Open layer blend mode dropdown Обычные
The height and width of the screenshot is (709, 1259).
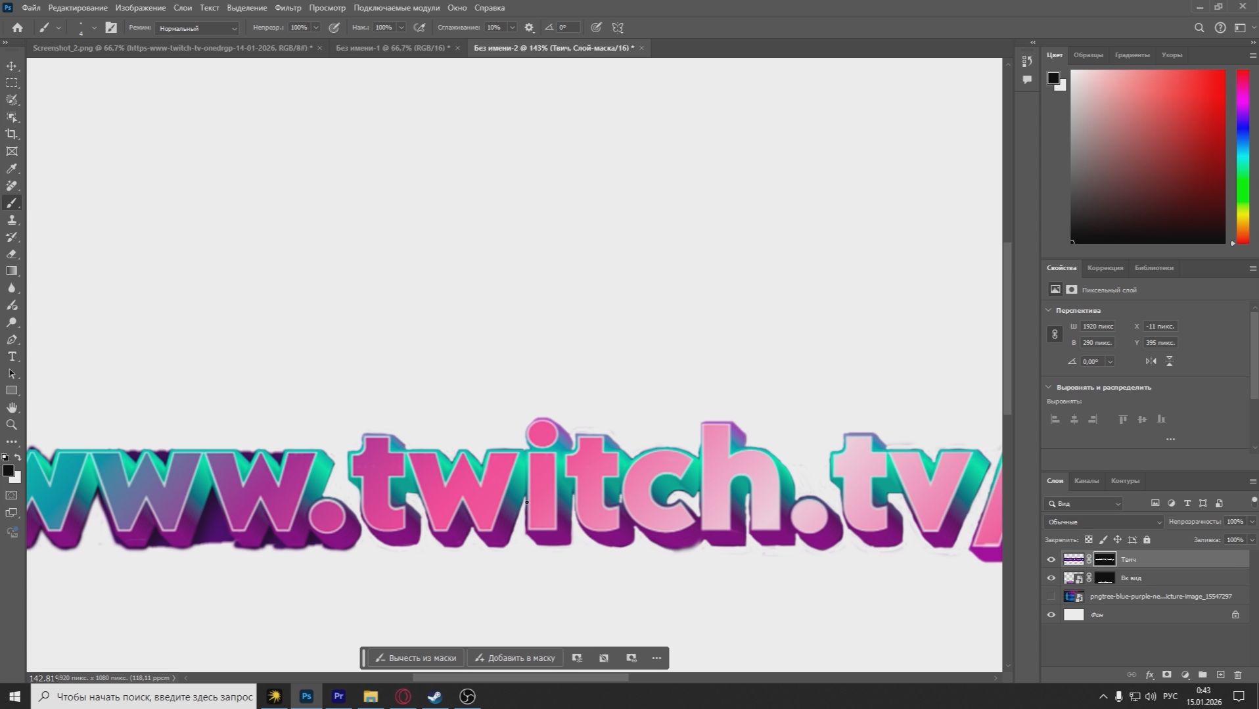(x=1104, y=522)
